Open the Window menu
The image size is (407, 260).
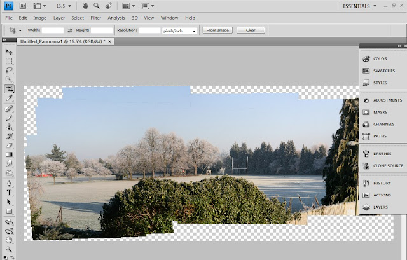[x=169, y=18]
